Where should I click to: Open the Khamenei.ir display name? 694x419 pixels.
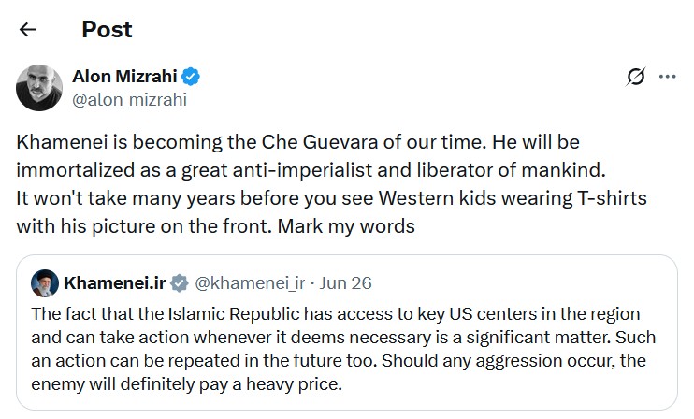(115, 283)
